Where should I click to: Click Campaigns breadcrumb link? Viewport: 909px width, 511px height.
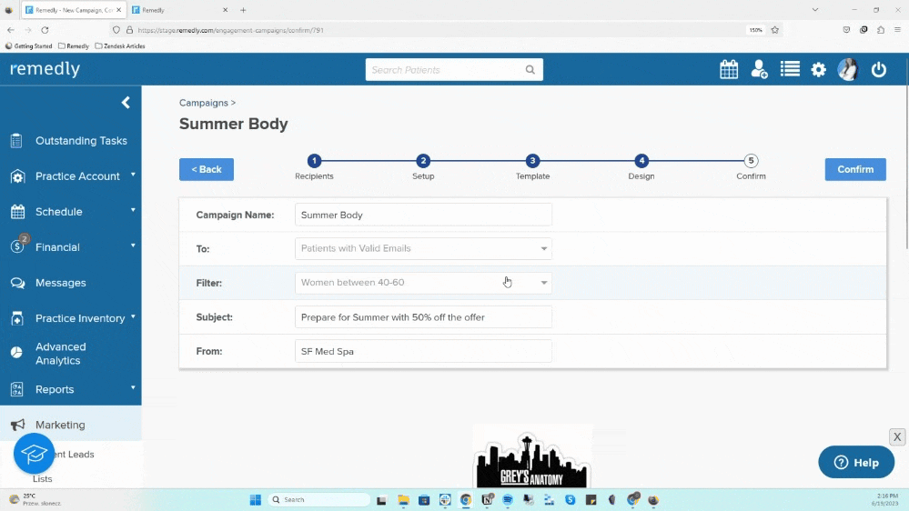204,103
